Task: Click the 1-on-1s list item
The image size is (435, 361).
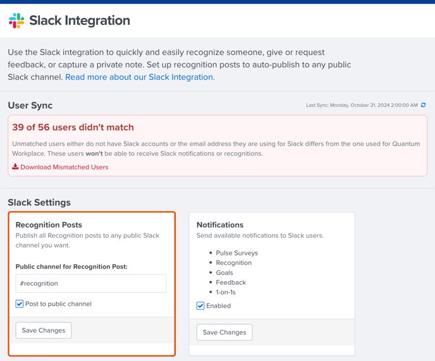Action: (x=226, y=292)
